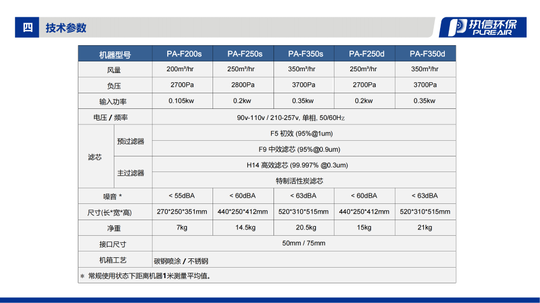The height and width of the screenshot is (303, 540).
Task: Select the PA-F250s column header
Action: click(x=243, y=54)
